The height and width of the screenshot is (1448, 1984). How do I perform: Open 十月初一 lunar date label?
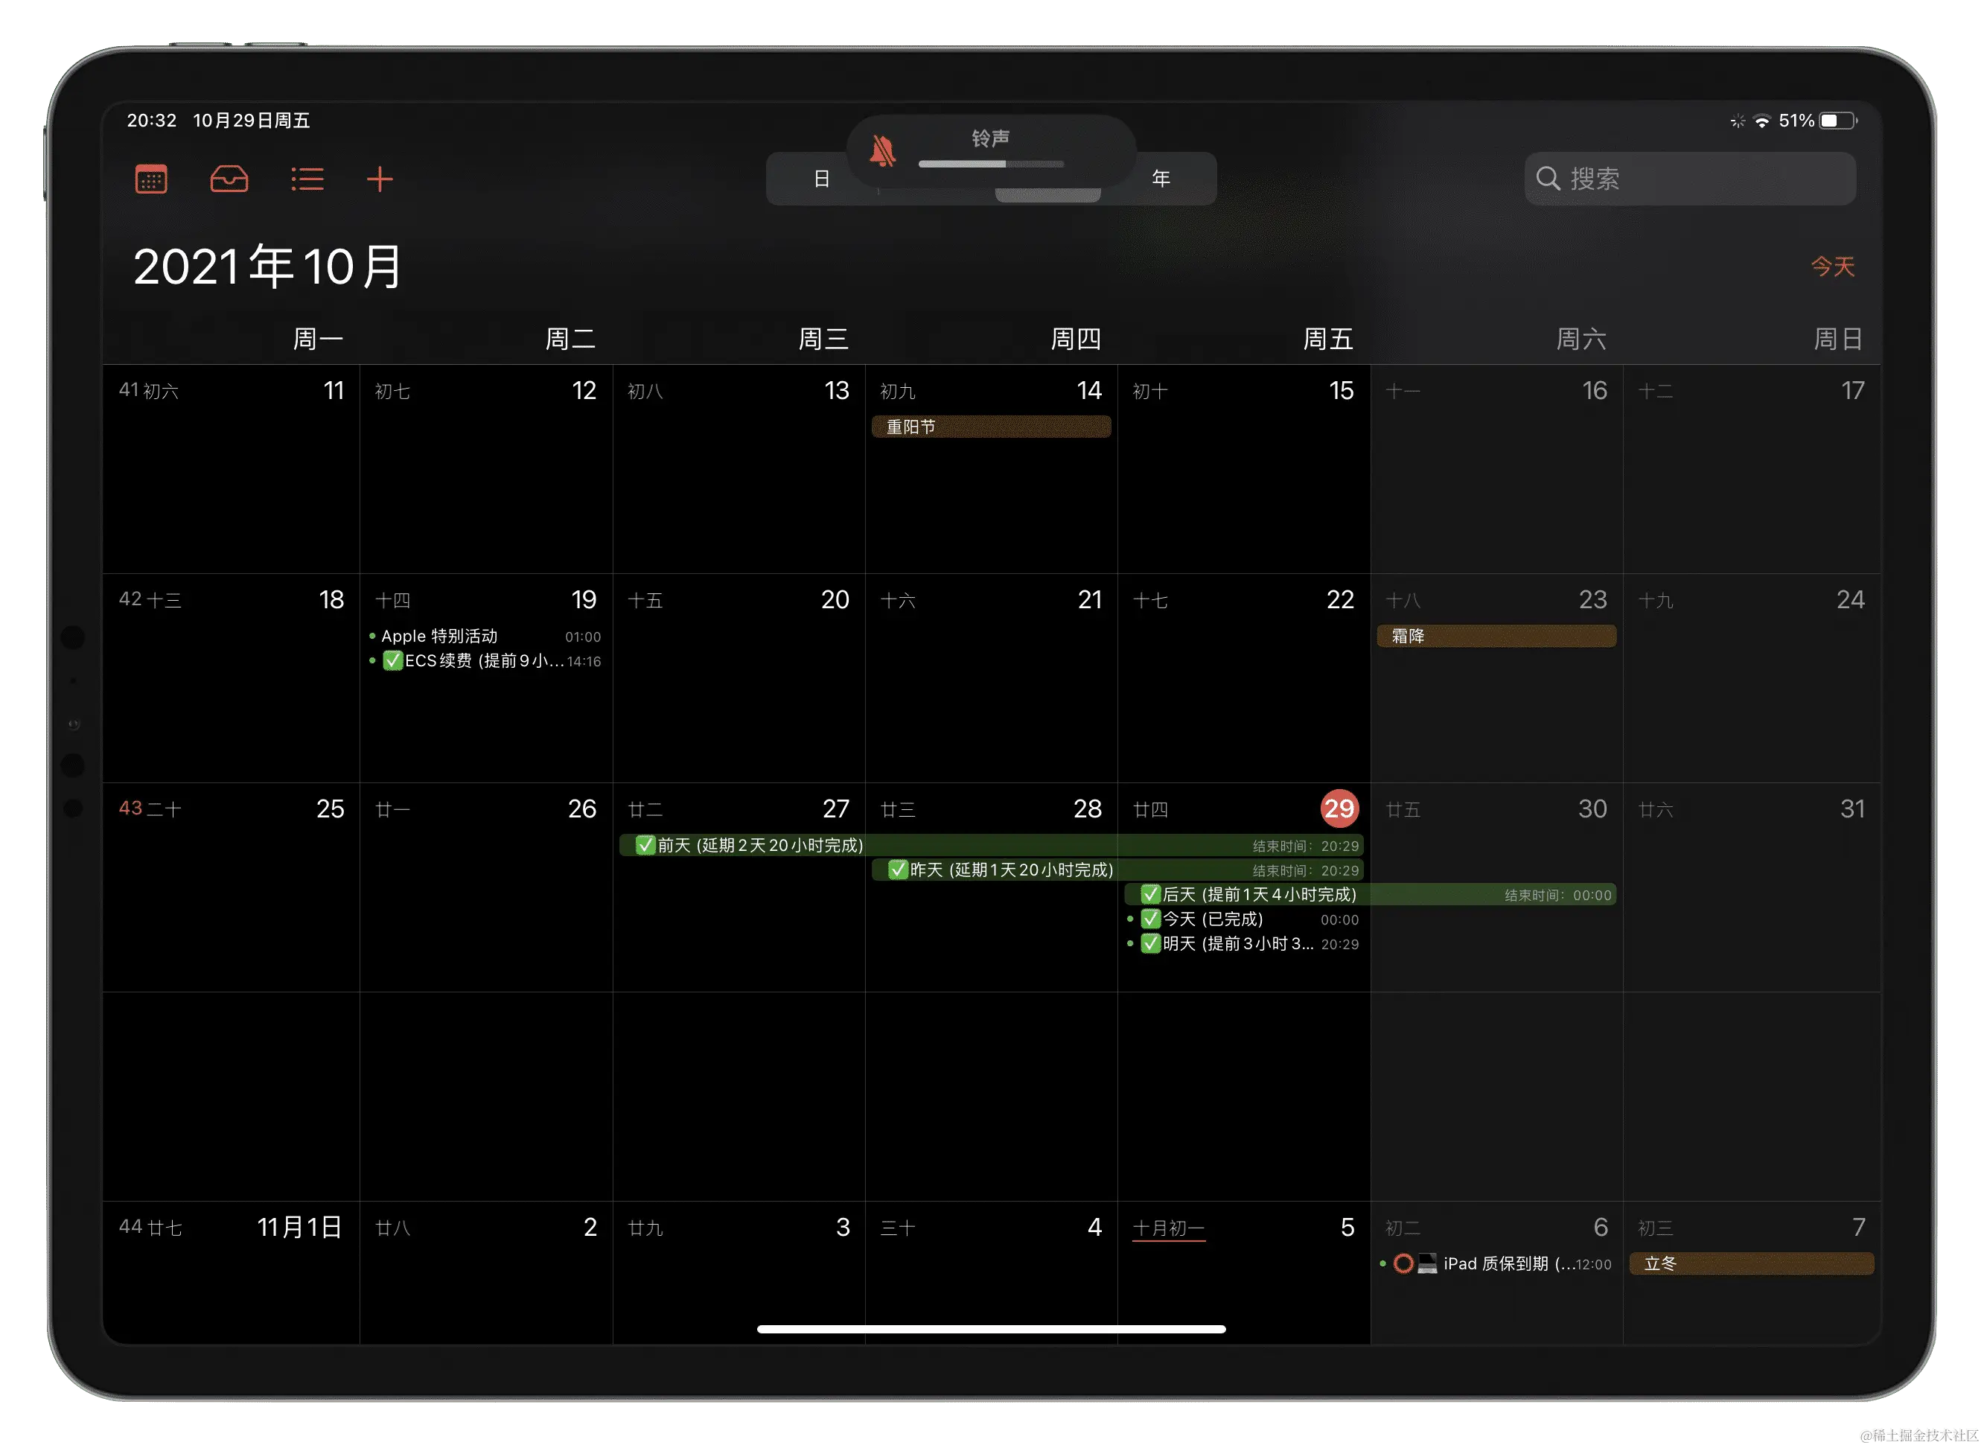tap(1168, 1228)
